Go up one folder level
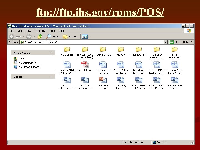 click(x=40, y=37)
